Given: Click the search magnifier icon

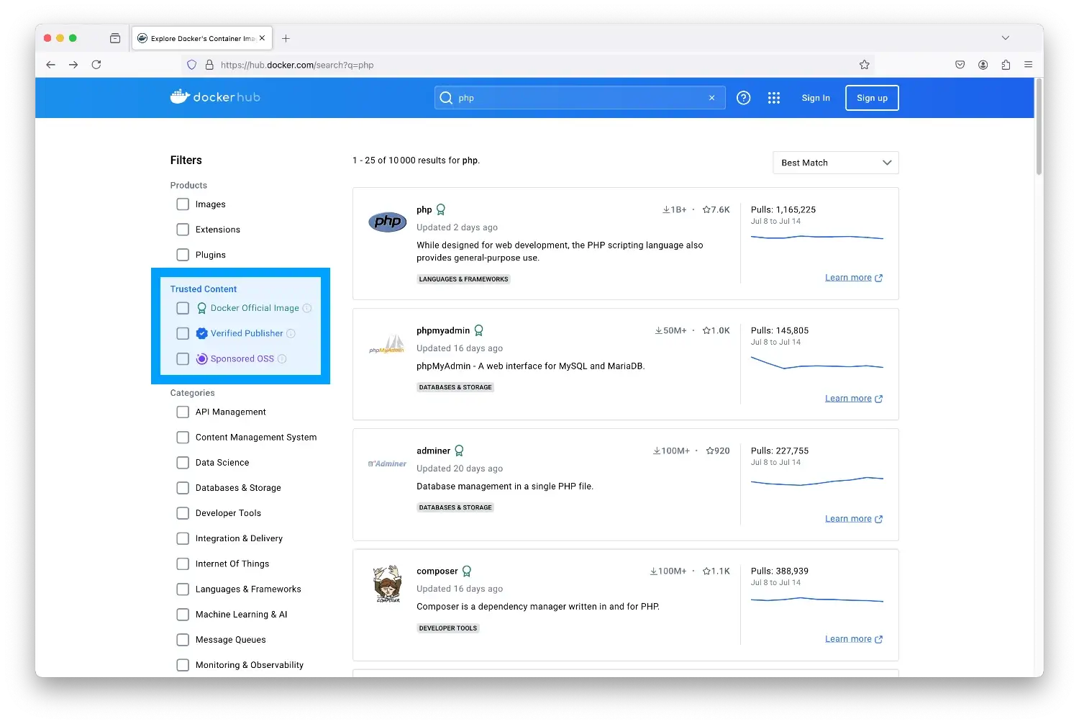Looking at the screenshot, I should point(446,98).
